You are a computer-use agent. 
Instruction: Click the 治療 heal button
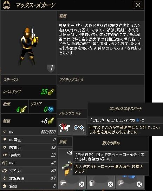[x=15, y=106]
